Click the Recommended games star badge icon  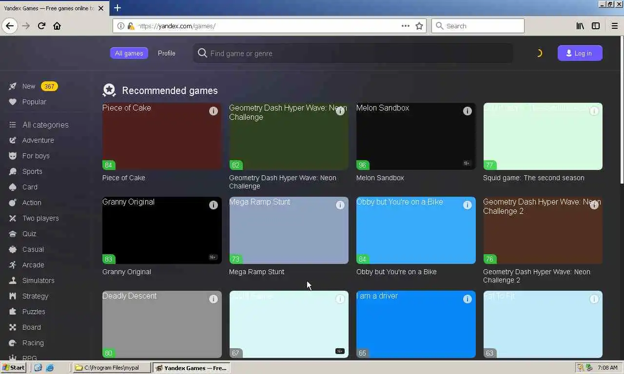[109, 90]
